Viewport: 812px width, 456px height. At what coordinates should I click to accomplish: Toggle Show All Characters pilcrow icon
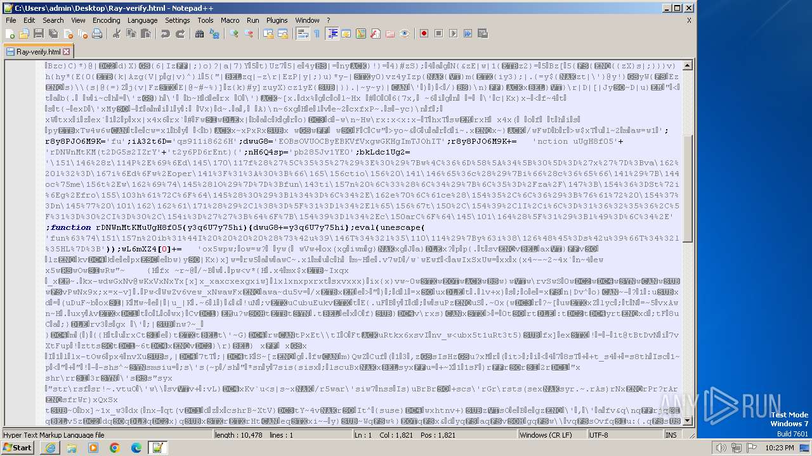point(317,34)
